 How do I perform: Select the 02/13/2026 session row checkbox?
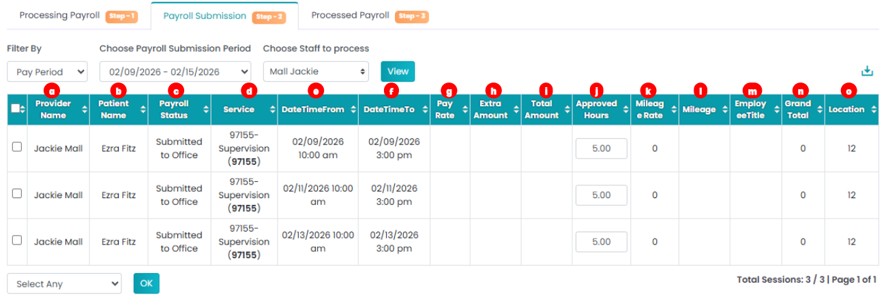point(17,240)
